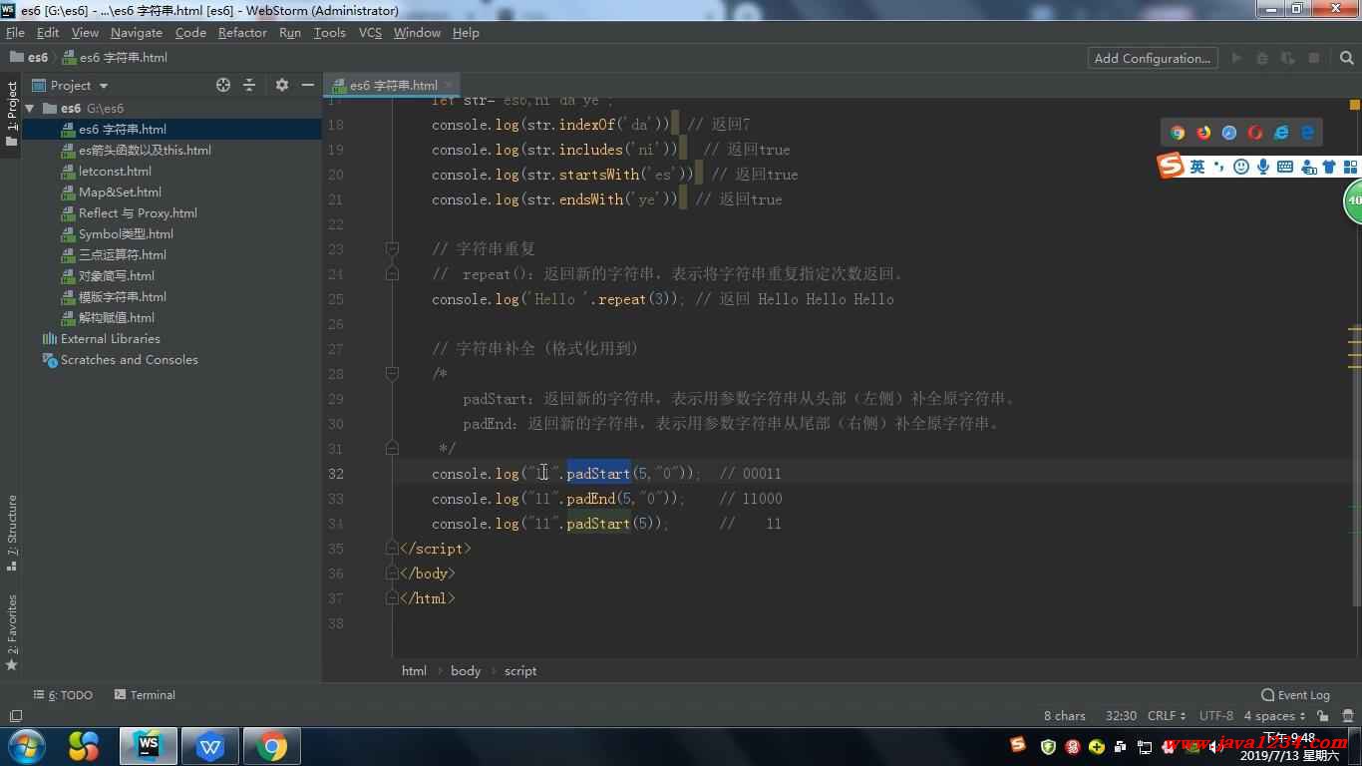Select the es6 字符串.html editor tab
1362x766 pixels.
393,85
